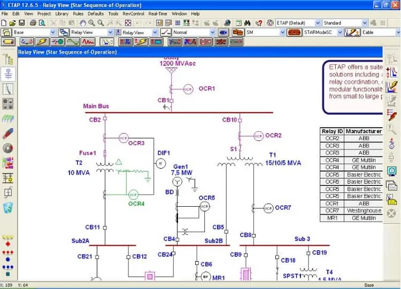This screenshot has height=289, width=401.
Task: Open the recycle bin dumpster icon in left sidebar
Action: pos(8,207)
